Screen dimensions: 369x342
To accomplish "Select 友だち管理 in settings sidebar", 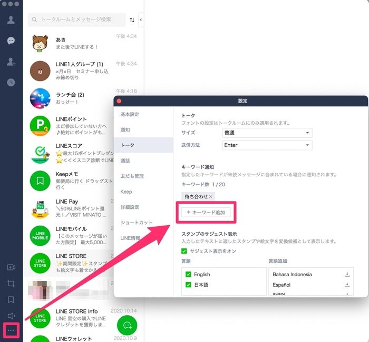I will click(x=143, y=176).
